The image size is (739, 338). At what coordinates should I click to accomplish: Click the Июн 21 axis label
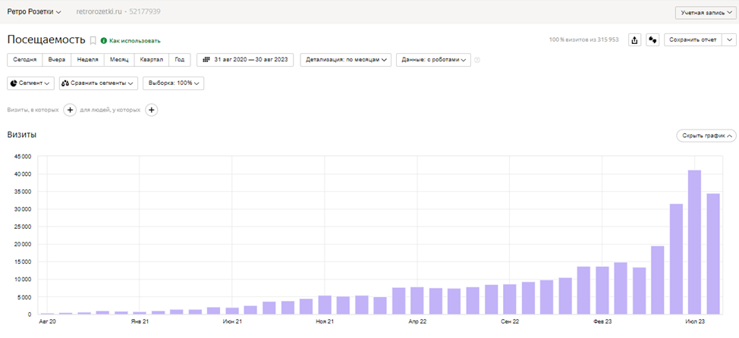tap(232, 322)
